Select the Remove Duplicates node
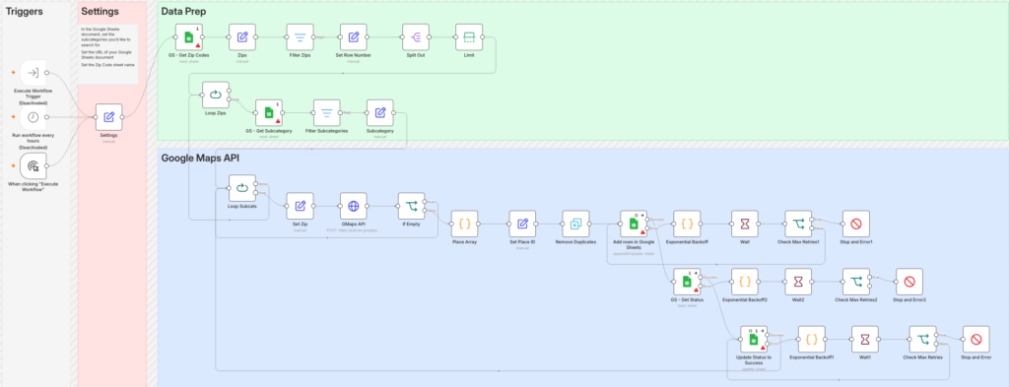Screen dimensions: 1009x387 (x=575, y=224)
